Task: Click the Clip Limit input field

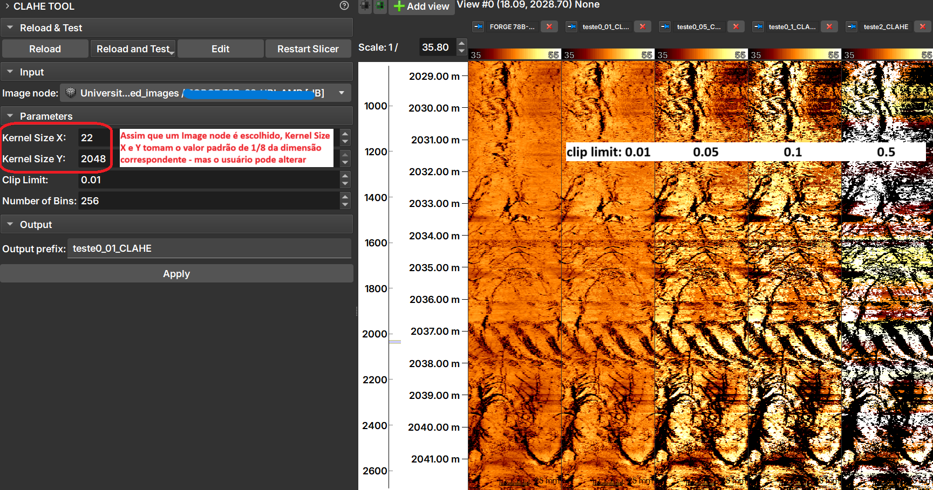Action: (208, 180)
